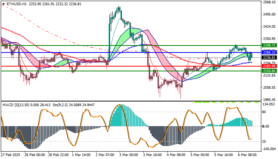Click the 1985.45 price axis value
The height and width of the screenshot is (159, 278).
(269, 100)
